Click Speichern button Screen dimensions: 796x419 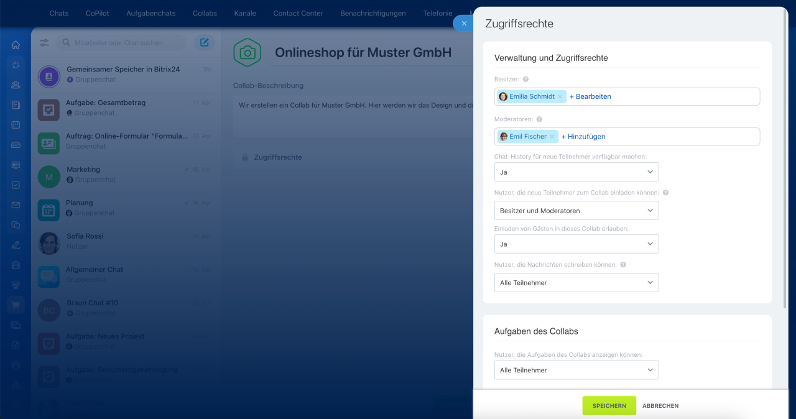[609, 405]
